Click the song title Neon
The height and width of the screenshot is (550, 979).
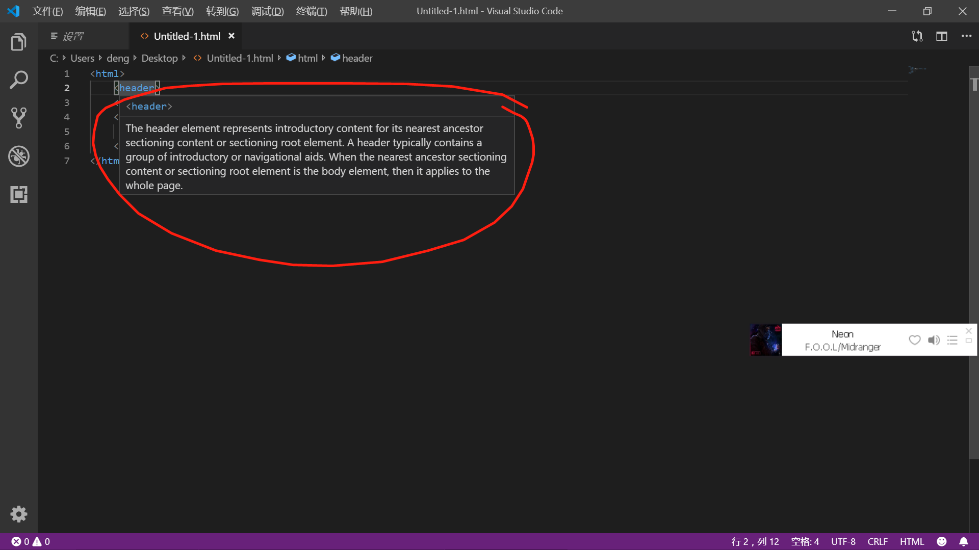pos(842,334)
